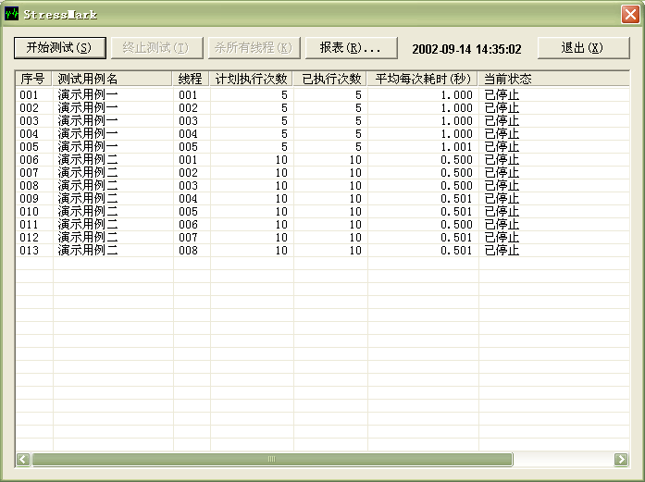Click the horizontal scrollbar left arrow
The image size is (645, 482).
coord(23,459)
